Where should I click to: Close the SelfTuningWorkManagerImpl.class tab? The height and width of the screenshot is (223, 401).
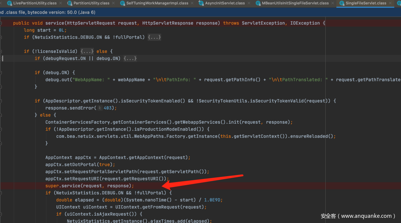[193, 3]
